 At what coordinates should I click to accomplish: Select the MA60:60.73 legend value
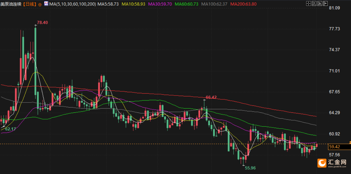coord(187,4)
